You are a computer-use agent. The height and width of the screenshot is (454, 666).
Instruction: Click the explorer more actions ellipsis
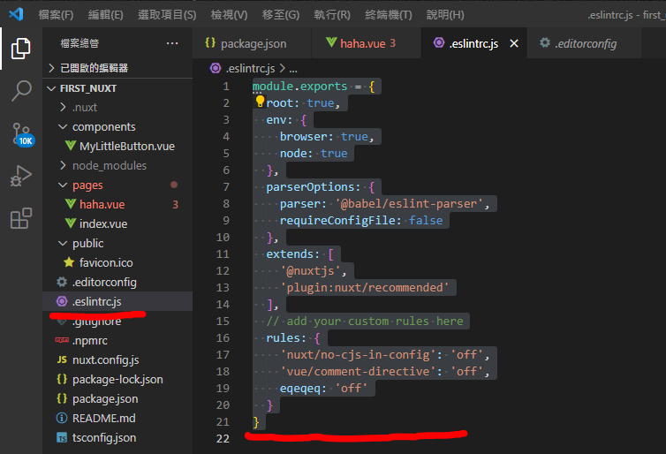point(171,43)
